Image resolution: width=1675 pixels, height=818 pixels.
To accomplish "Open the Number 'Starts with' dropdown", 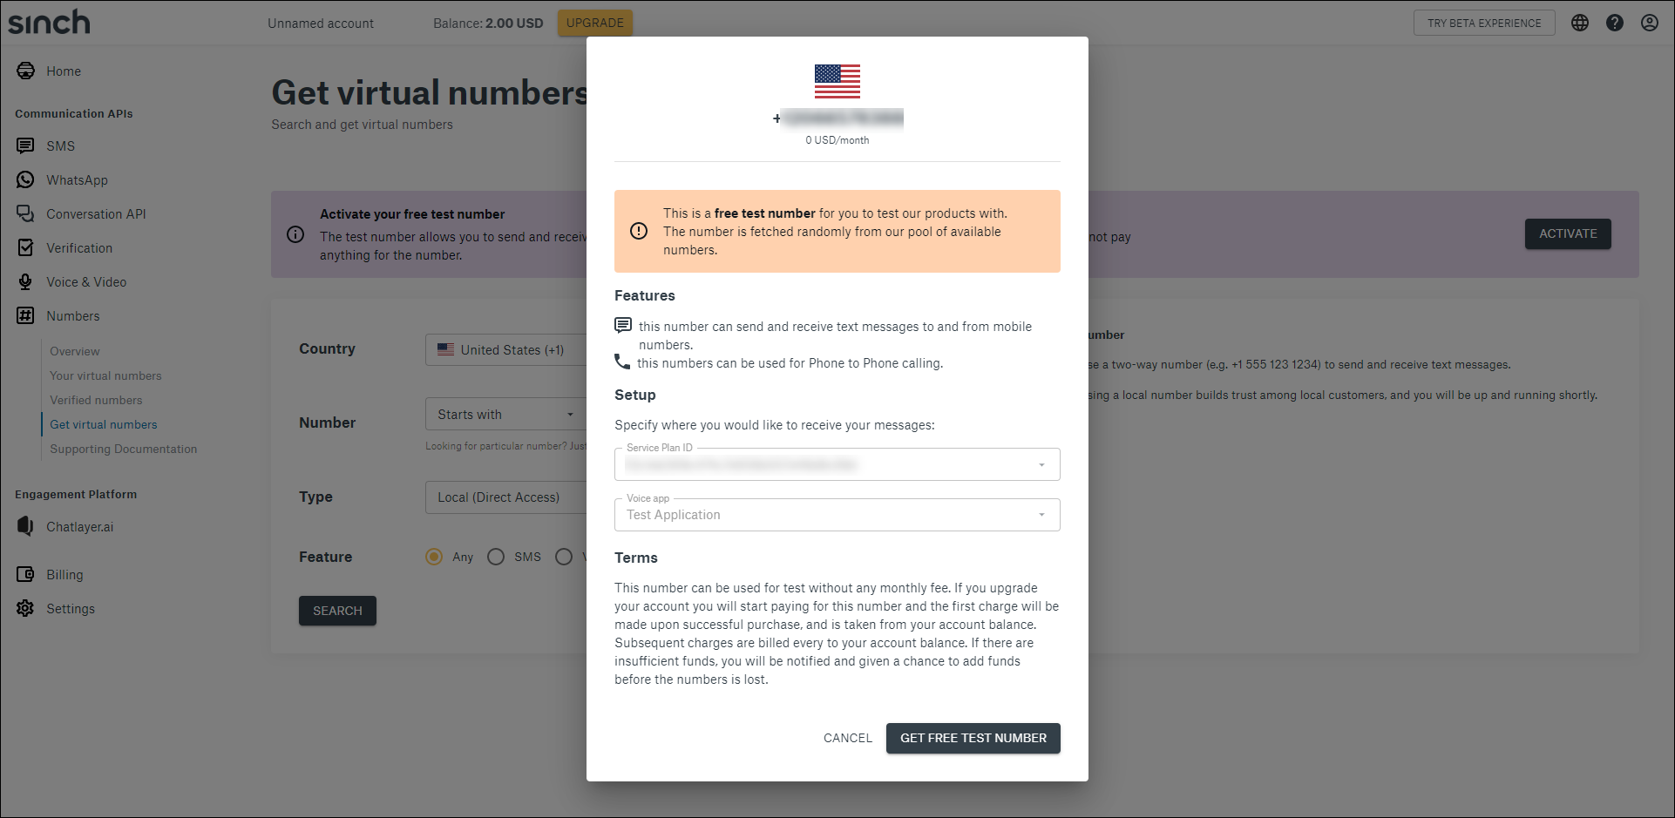I will tap(571, 414).
